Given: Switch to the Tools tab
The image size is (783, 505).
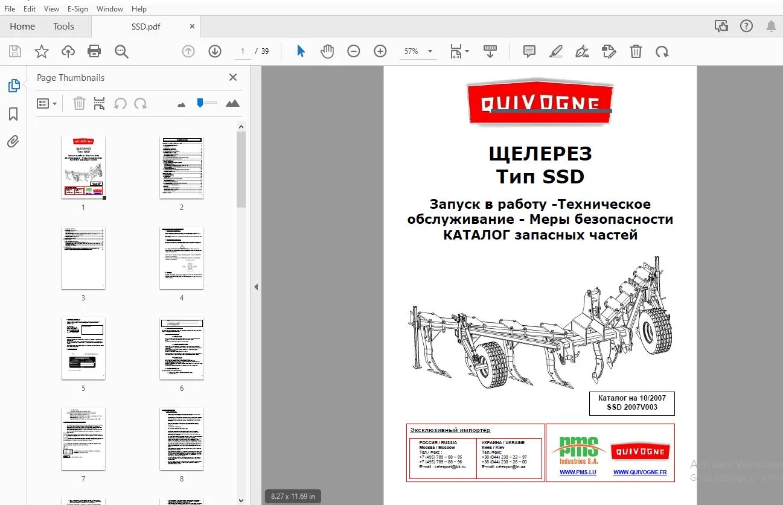Looking at the screenshot, I should tap(63, 27).
